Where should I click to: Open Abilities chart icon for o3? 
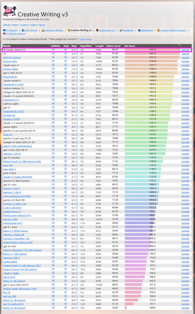[53, 53]
